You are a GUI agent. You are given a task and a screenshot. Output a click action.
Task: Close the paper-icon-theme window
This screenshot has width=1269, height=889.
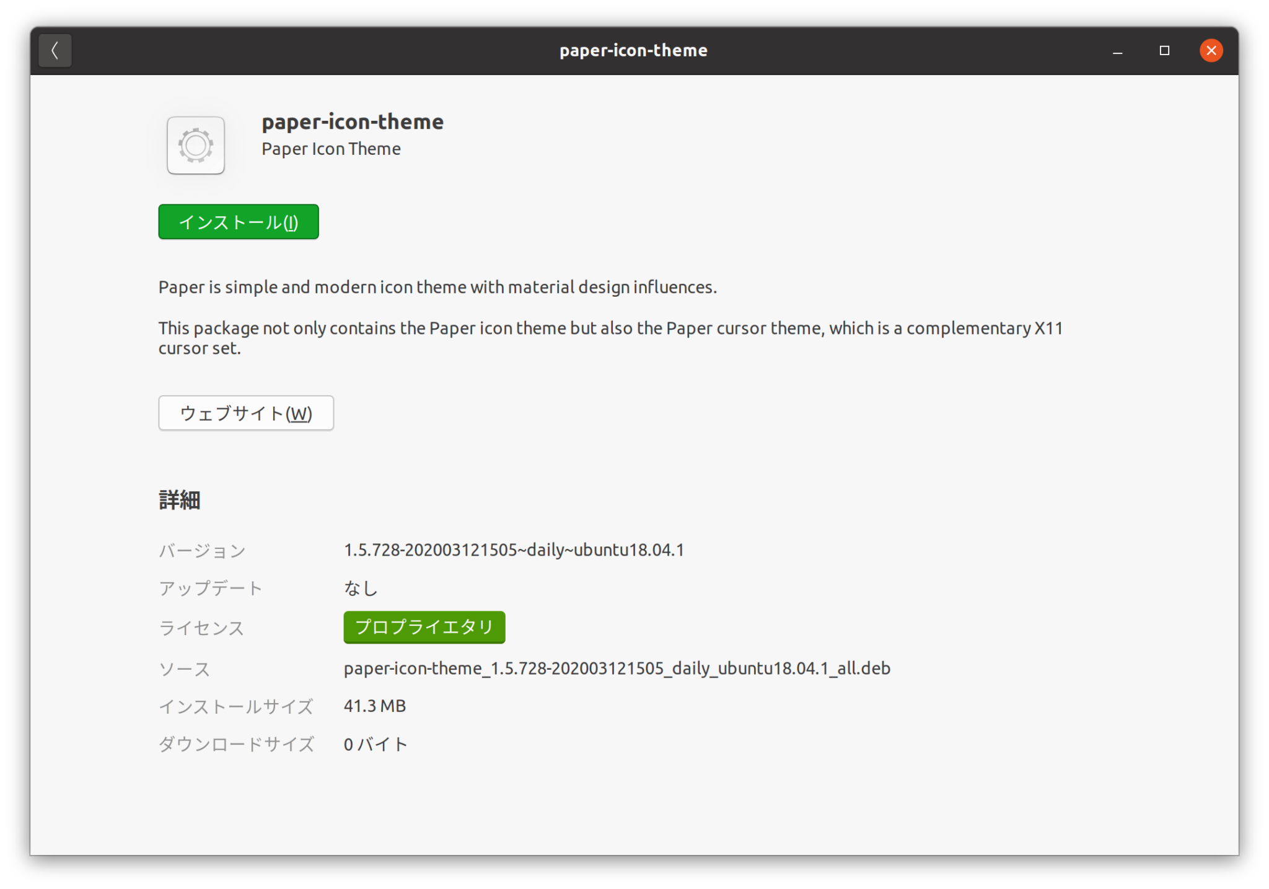tap(1211, 51)
